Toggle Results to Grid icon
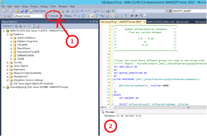 click(112, 16)
